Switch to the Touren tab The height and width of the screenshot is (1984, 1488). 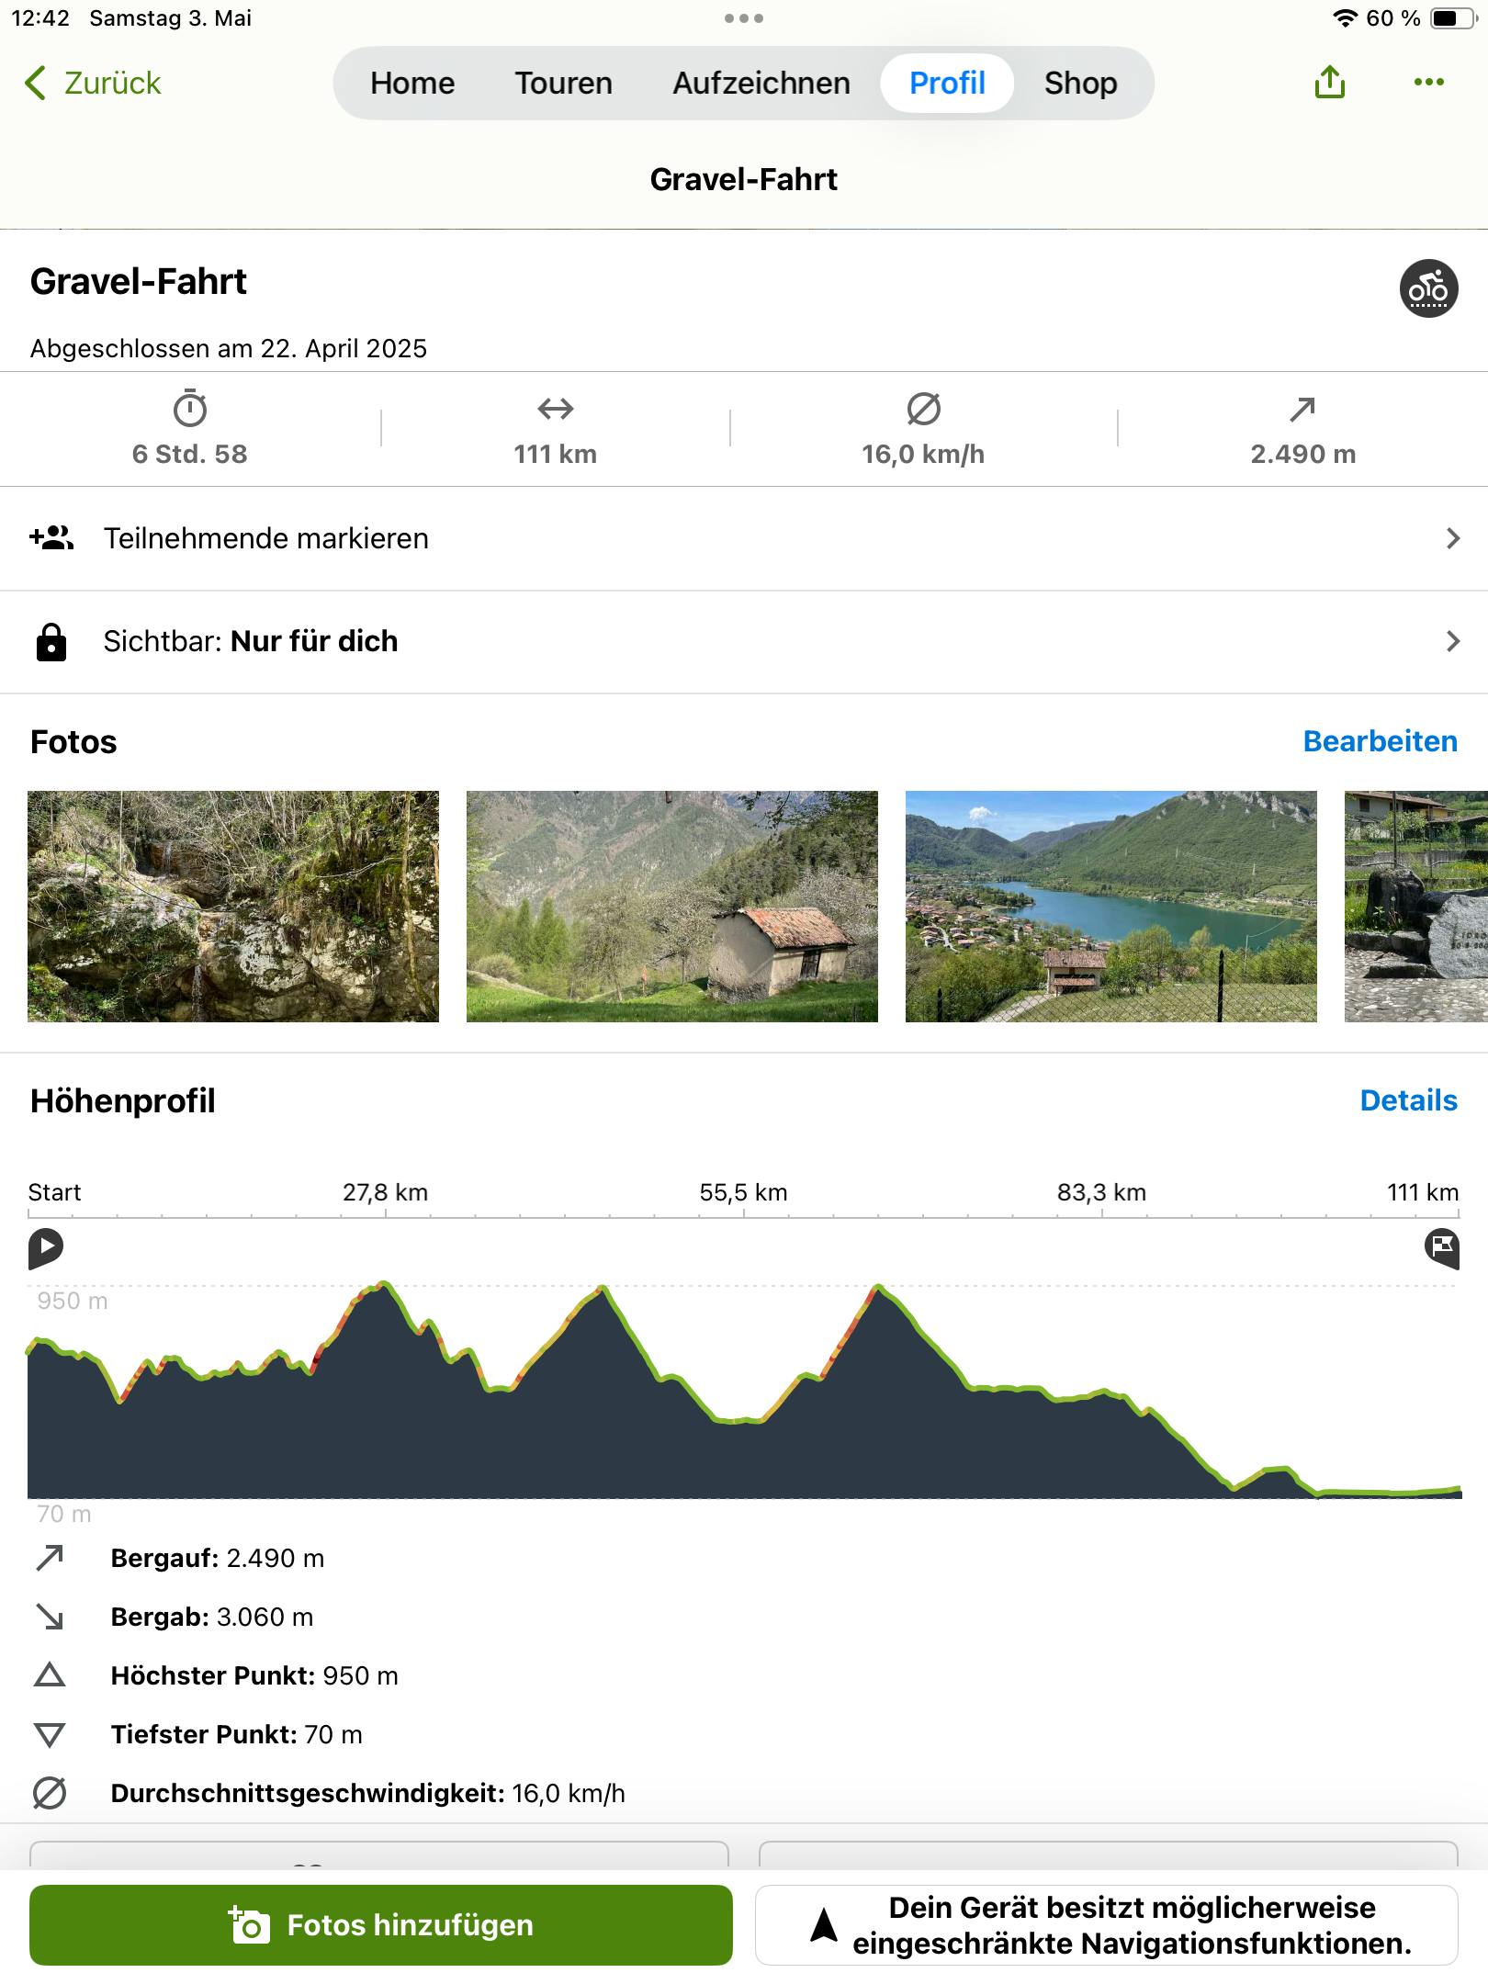point(563,83)
